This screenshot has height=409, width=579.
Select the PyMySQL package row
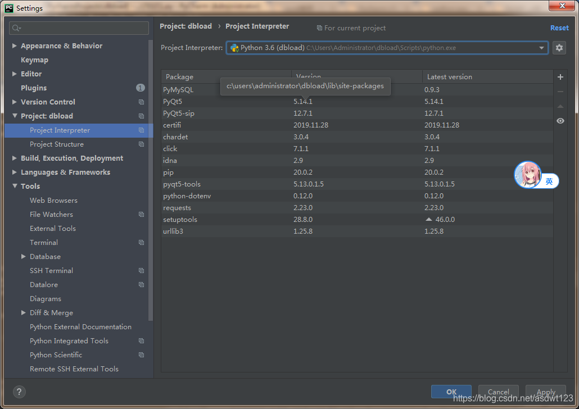point(357,89)
